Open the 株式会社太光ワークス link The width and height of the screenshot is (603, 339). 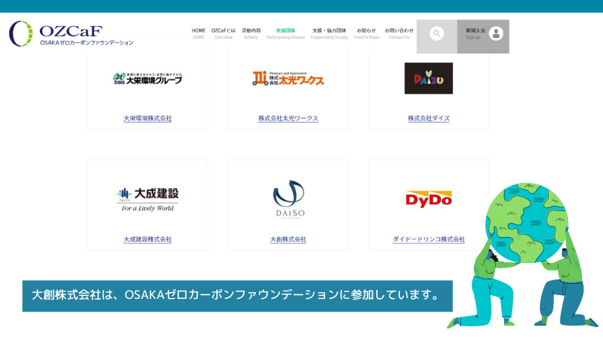(288, 118)
